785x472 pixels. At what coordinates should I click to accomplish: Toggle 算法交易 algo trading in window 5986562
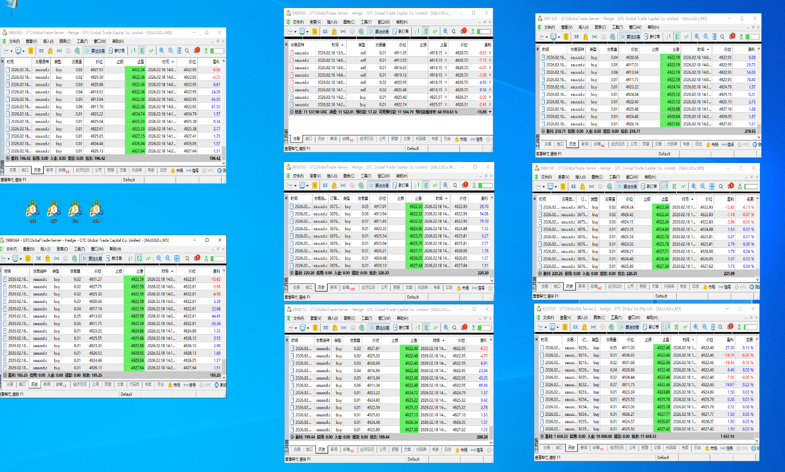click(x=379, y=31)
